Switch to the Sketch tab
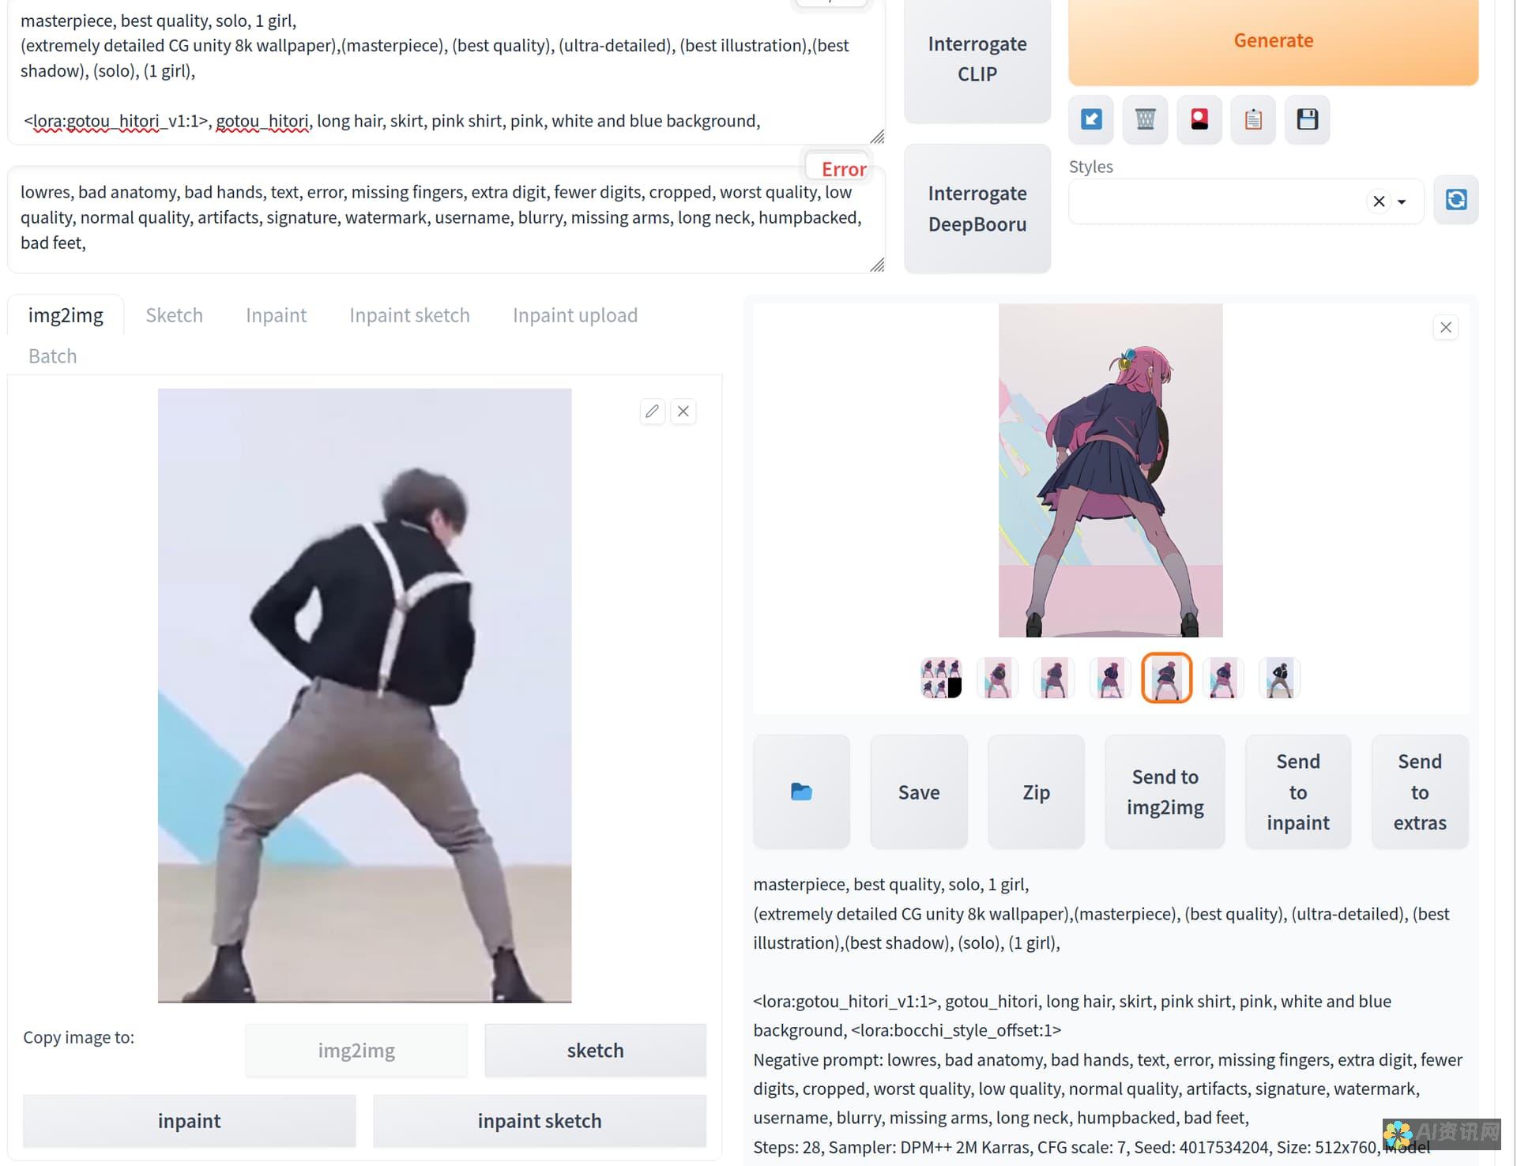The image size is (1517, 1166). click(x=172, y=314)
